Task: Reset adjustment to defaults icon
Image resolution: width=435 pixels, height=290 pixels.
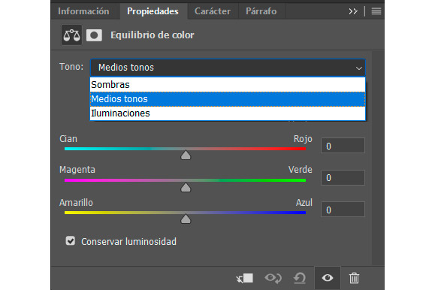Action: click(x=300, y=278)
